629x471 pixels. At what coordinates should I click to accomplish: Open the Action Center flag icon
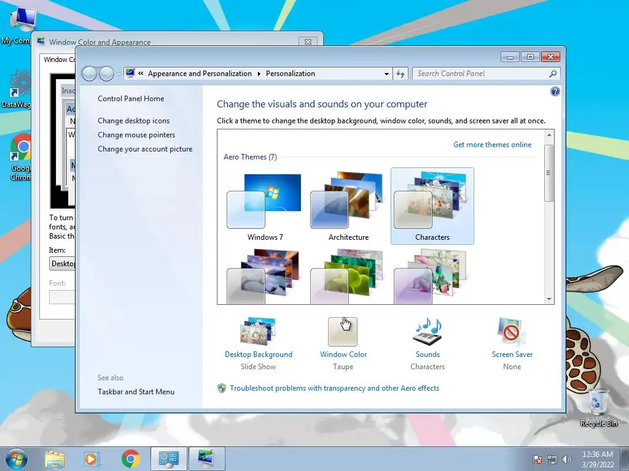537,459
